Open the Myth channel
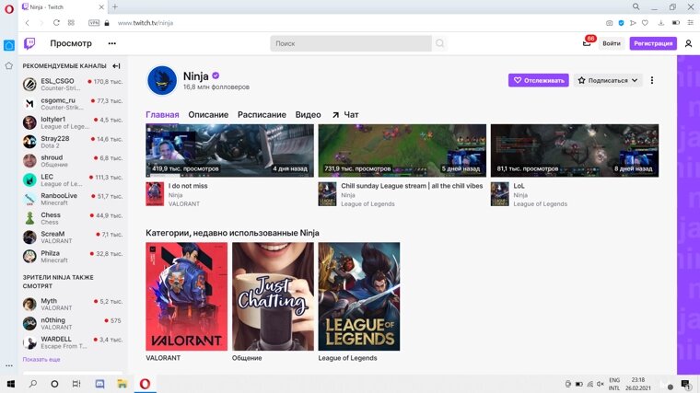 click(73, 305)
